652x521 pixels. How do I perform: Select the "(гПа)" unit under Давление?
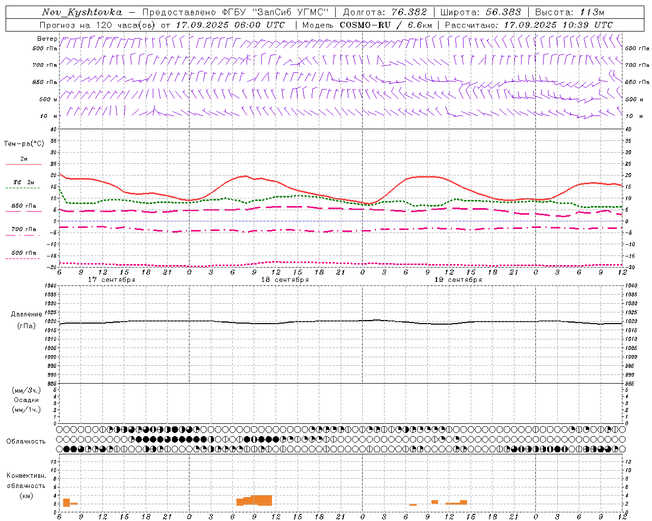26,326
